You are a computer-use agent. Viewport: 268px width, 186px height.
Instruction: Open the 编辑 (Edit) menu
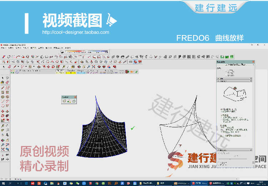tap(11, 48)
